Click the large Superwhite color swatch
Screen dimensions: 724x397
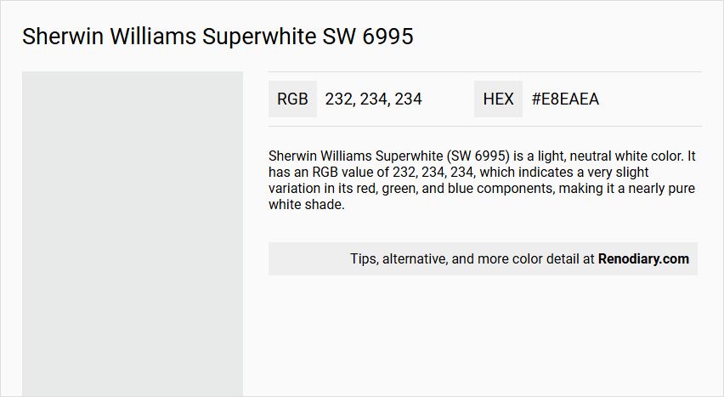[133, 234]
